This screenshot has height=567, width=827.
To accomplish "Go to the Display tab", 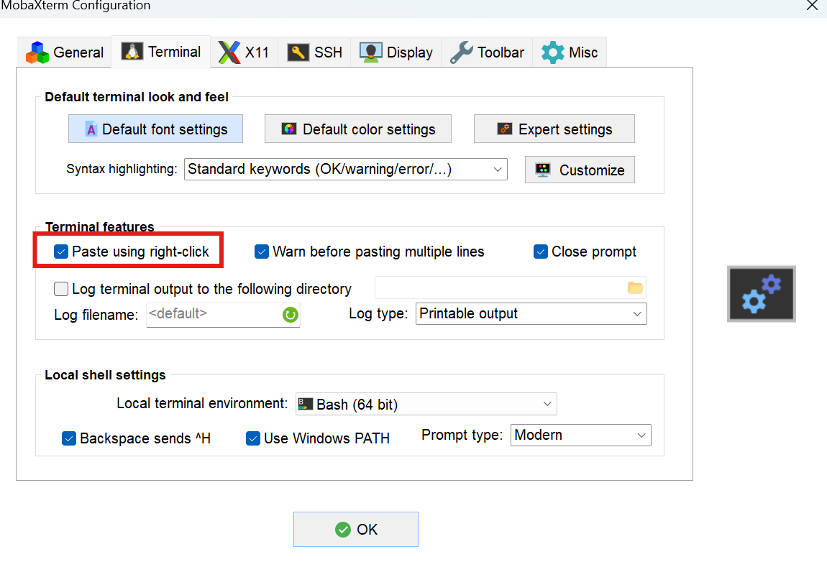I will click(x=396, y=52).
